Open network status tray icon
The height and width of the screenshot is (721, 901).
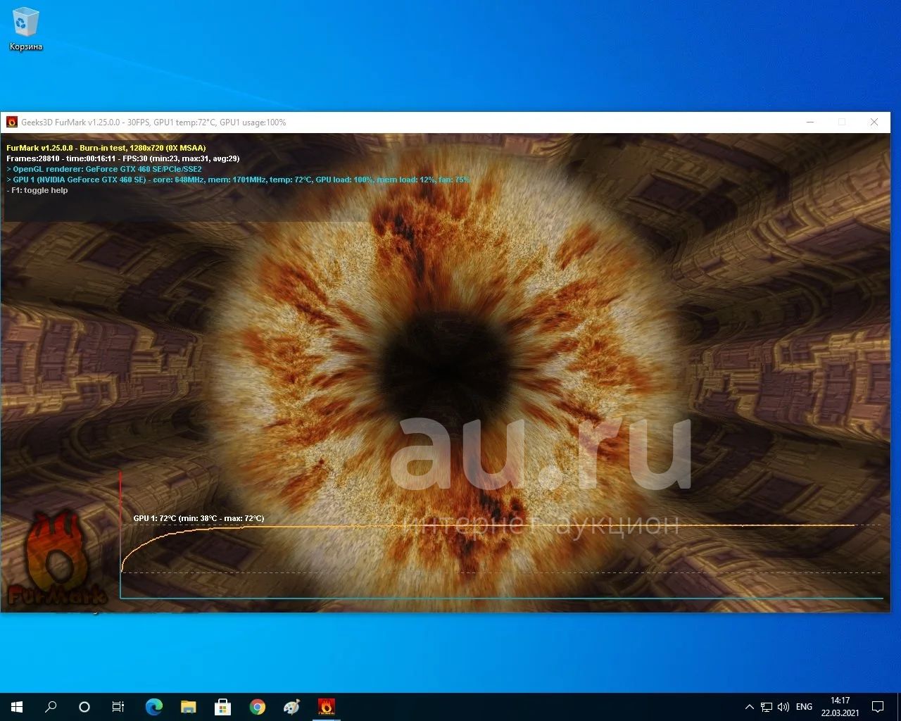pyautogui.click(x=767, y=706)
